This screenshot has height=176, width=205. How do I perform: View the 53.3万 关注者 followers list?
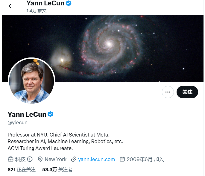tap(57, 170)
